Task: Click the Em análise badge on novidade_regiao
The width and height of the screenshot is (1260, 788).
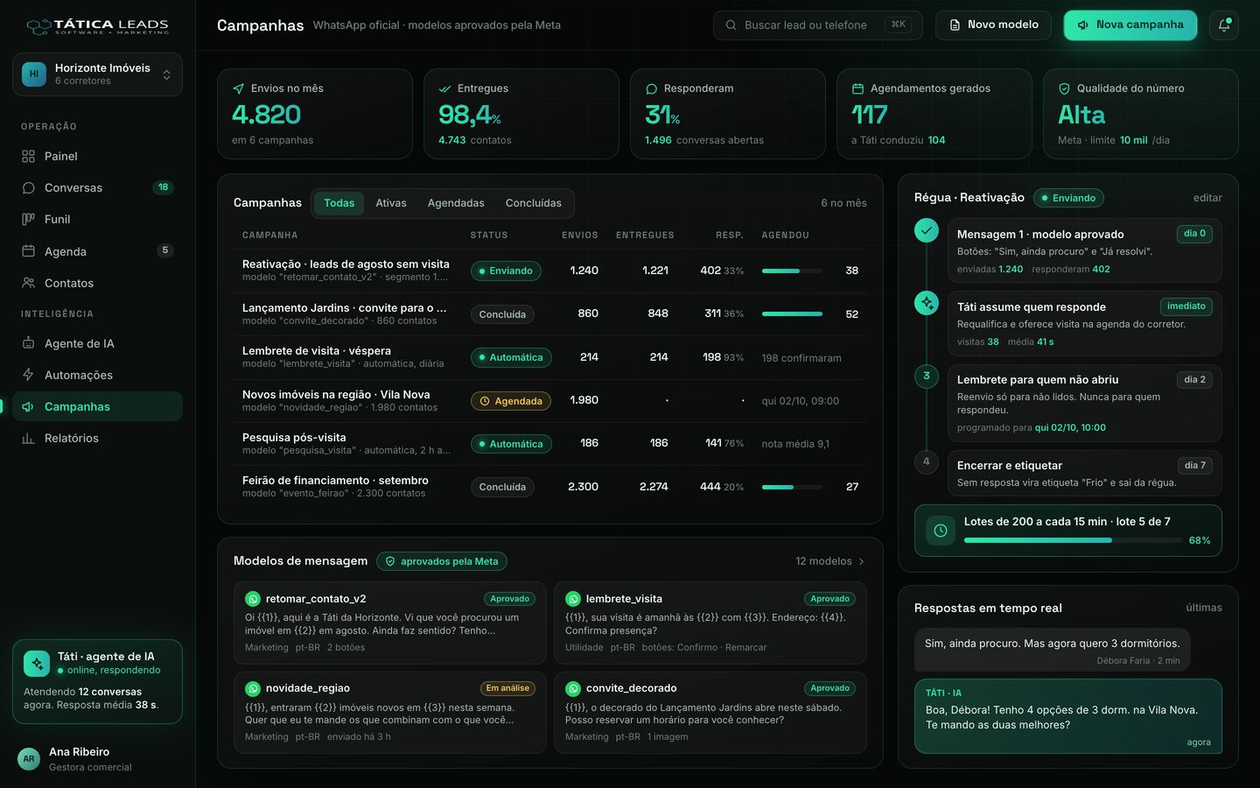Action: point(507,688)
